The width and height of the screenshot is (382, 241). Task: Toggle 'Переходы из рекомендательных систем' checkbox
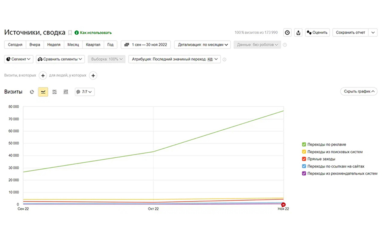point(304,174)
